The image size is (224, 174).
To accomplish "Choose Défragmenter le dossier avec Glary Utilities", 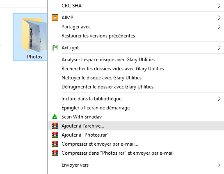I will click(x=107, y=87).
